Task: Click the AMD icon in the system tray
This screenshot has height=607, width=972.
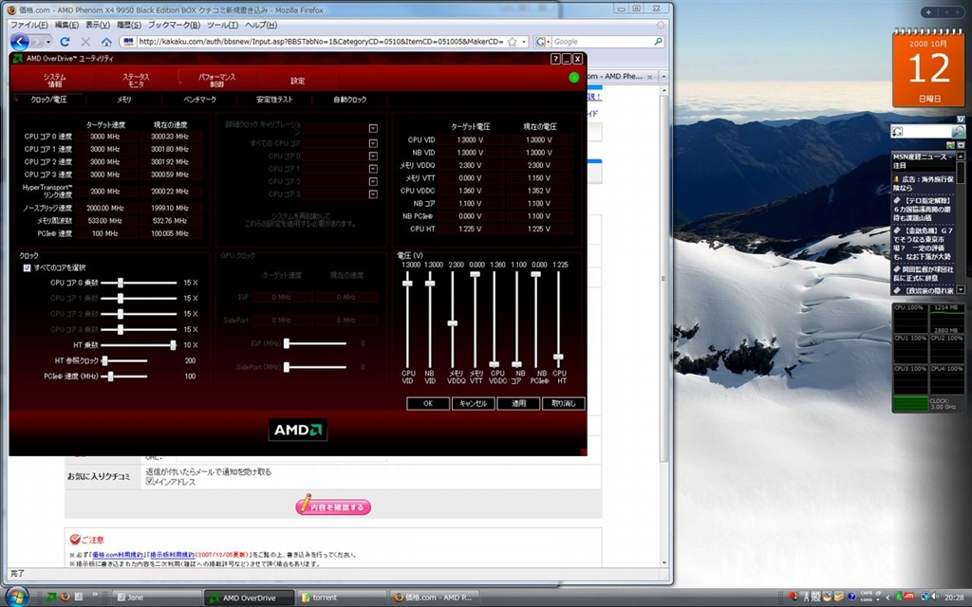Action: [x=909, y=598]
